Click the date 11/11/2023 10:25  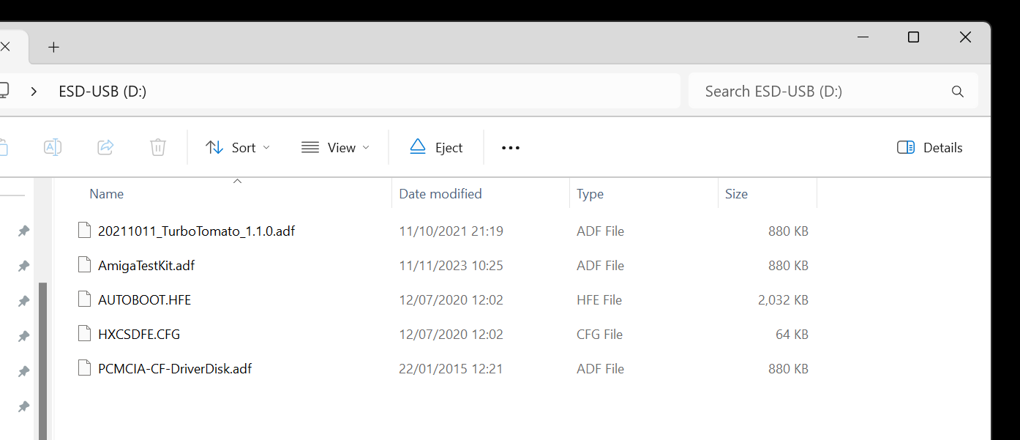pyautogui.click(x=451, y=265)
